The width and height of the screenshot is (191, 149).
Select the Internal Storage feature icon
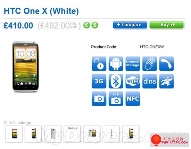pyautogui.click(x=133, y=64)
